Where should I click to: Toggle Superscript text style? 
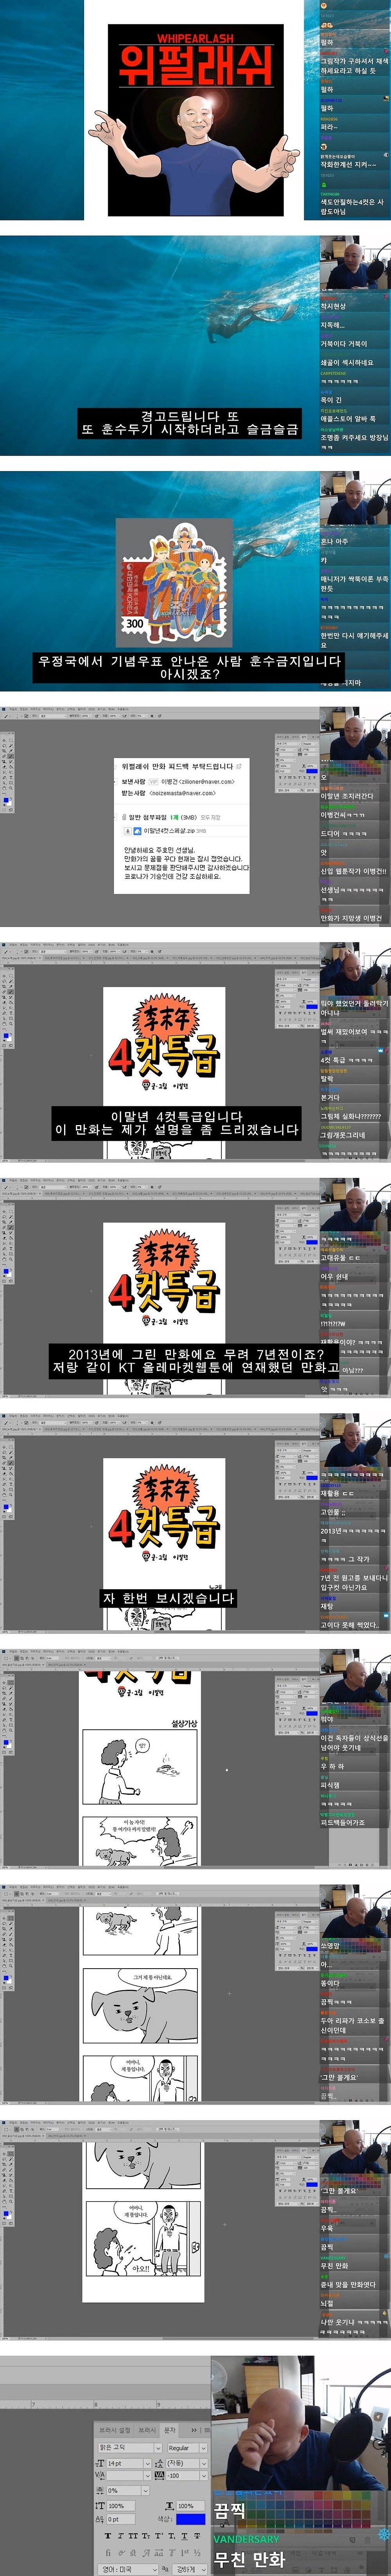pyautogui.click(x=160, y=2536)
